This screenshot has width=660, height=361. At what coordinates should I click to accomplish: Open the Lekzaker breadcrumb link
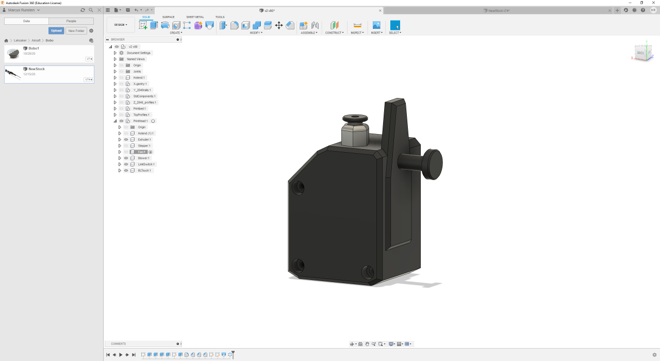[20, 40]
